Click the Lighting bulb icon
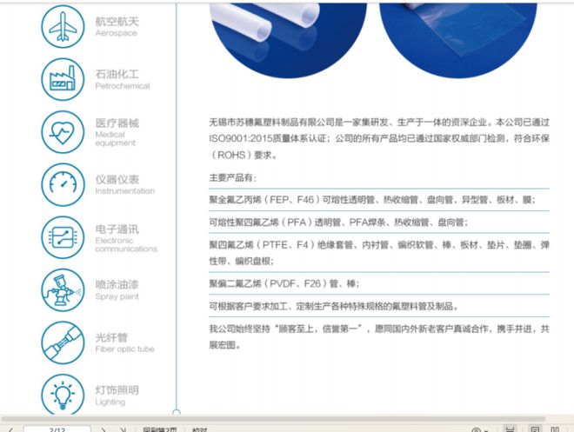Viewport: 574px width, 432px height. [x=63, y=394]
